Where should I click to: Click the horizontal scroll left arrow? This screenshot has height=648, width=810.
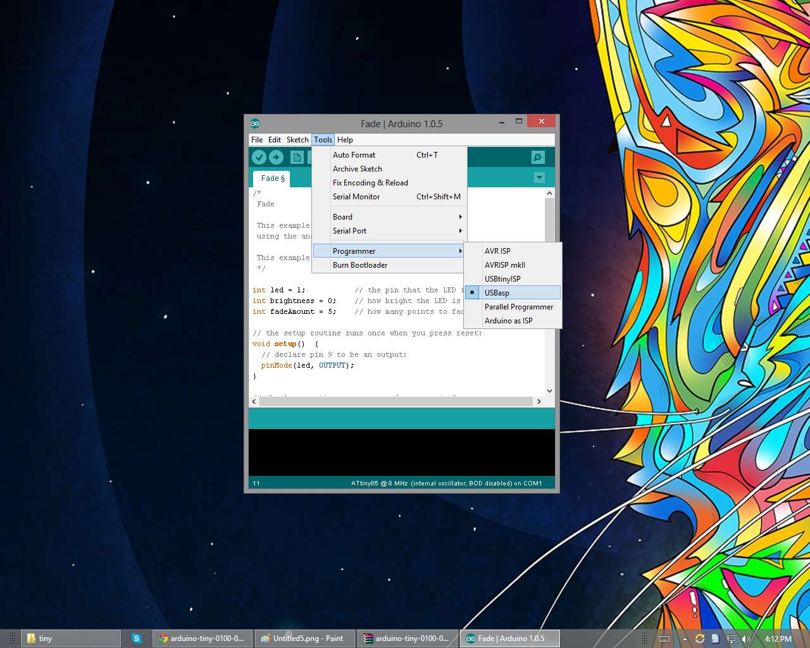coord(254,401)
